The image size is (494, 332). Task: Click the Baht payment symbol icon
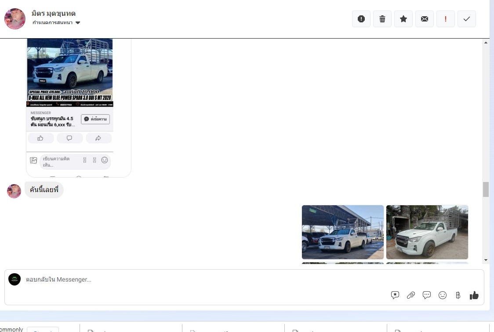(x=458, y=295)
